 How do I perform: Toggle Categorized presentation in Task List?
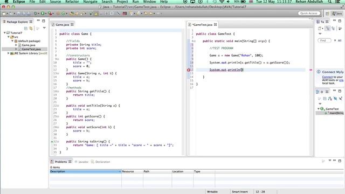[328, 29]
